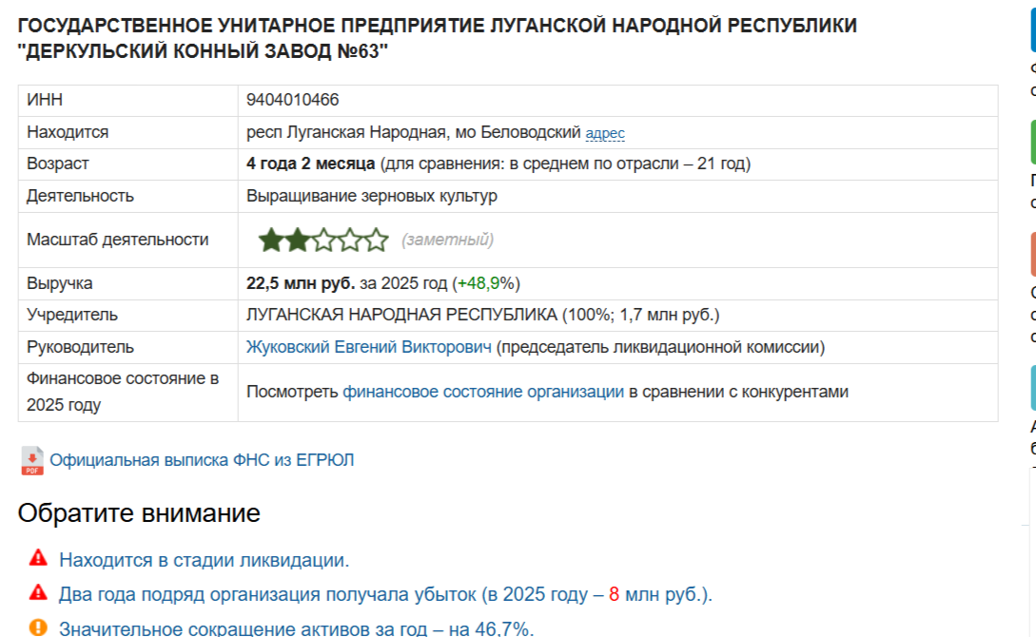Open the 'адрес' link in Находится row
The width and height of the screenshot is (1036, 637).
point(604,133)
